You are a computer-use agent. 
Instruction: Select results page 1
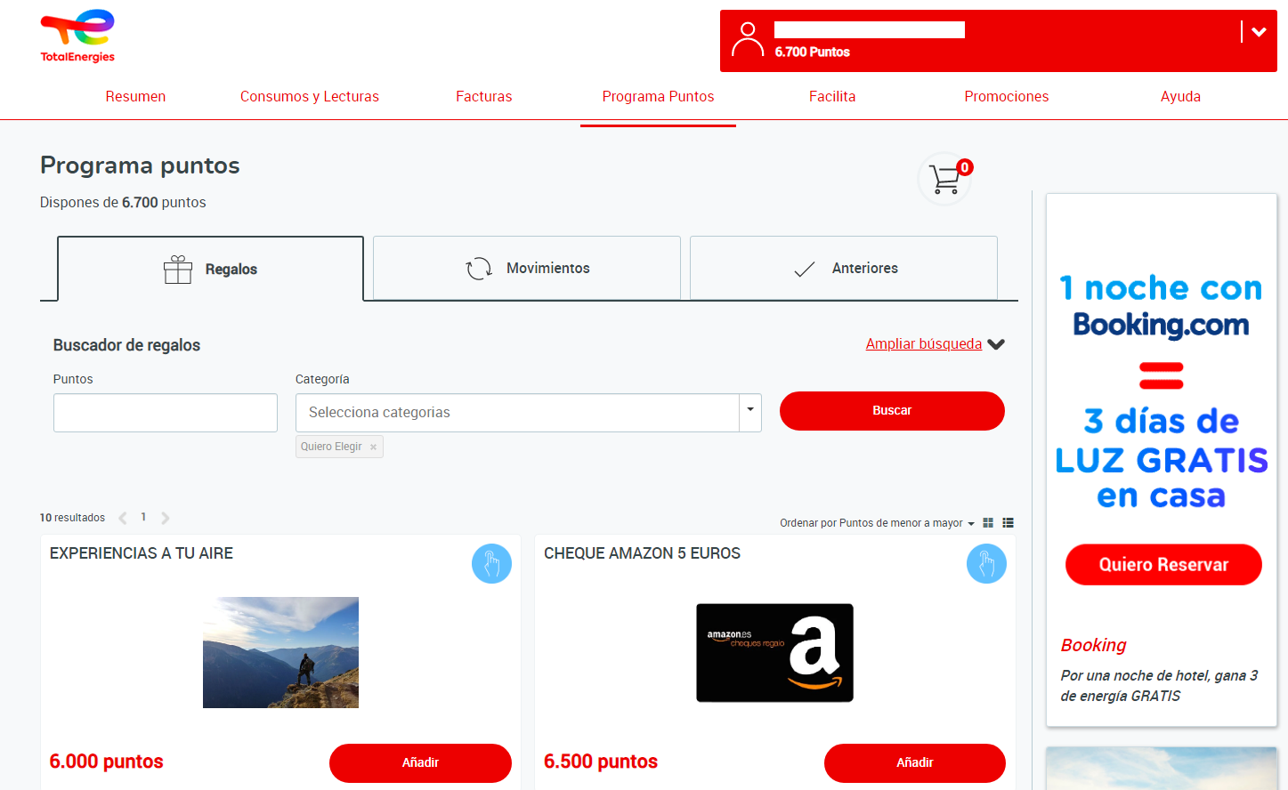click(x=143, y=517)
